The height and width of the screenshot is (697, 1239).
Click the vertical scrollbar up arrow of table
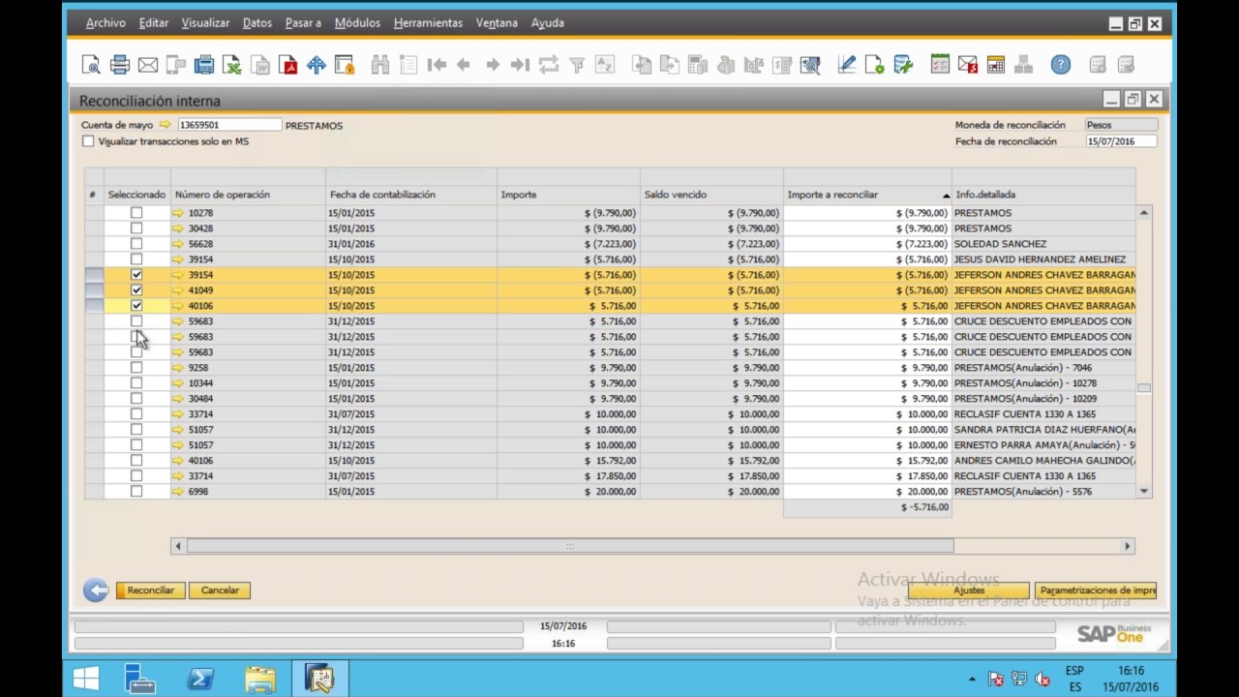[x=1144, y=213]
